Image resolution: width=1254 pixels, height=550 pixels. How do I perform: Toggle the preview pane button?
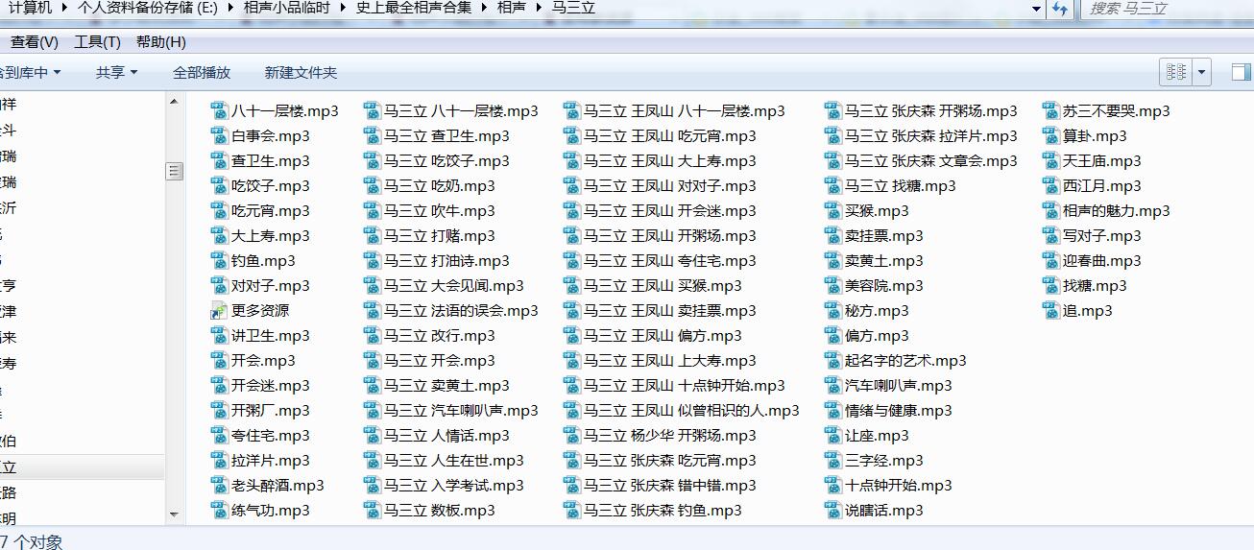click(x=1242, y=72)
